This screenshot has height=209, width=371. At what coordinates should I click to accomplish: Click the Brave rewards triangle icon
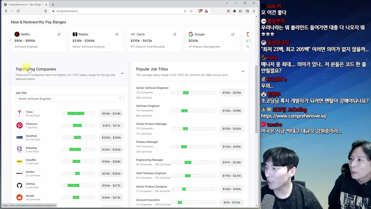click(x=206, y=11)
